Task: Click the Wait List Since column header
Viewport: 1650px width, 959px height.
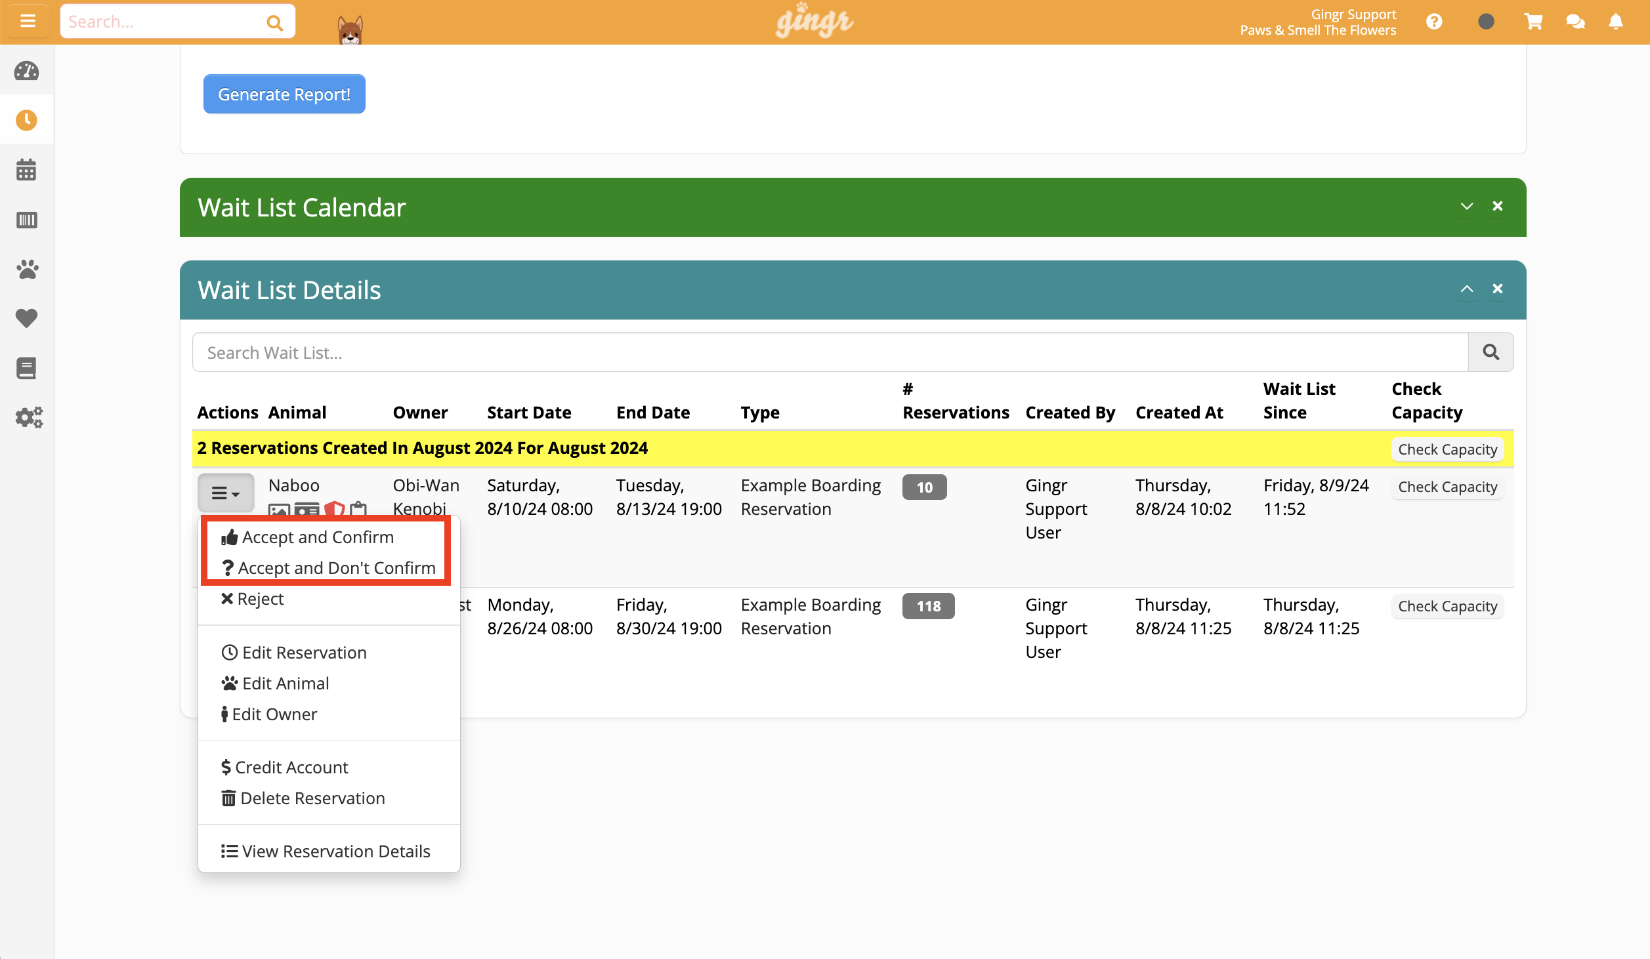Action: click(x=1299, y=401)
